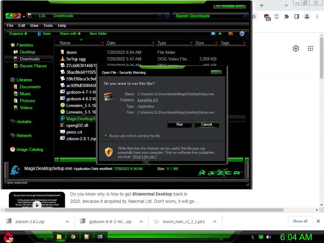Select 5e1rgi.ogg VLC file icon

(x=62, y=59)
